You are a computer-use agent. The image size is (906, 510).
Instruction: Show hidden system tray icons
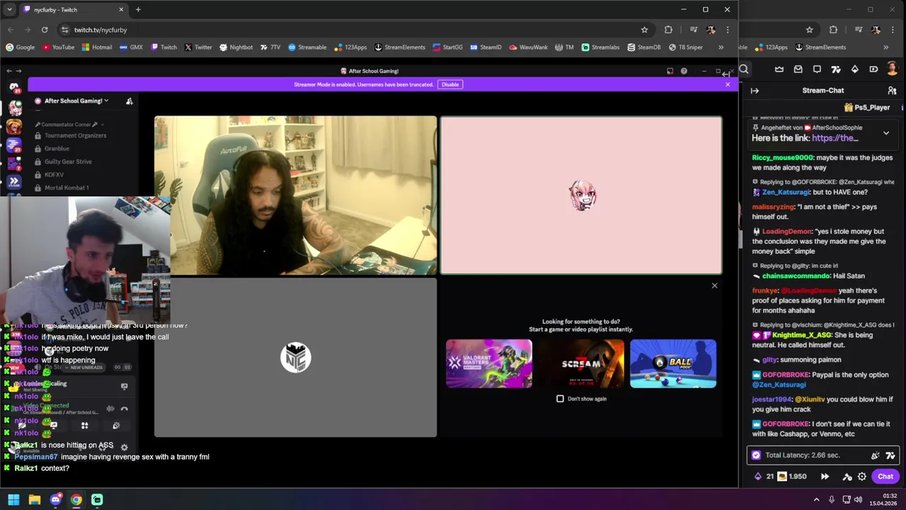[816, 500]
